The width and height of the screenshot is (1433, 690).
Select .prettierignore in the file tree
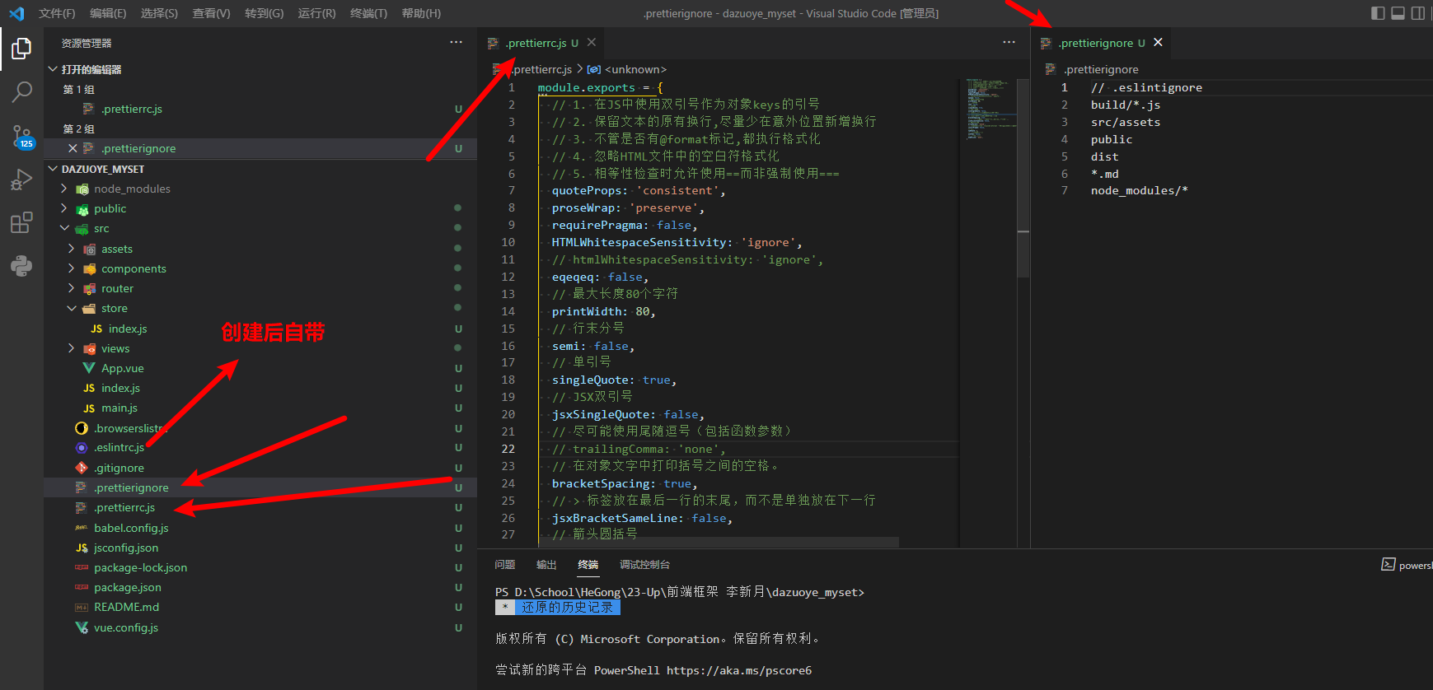(260, 487)
